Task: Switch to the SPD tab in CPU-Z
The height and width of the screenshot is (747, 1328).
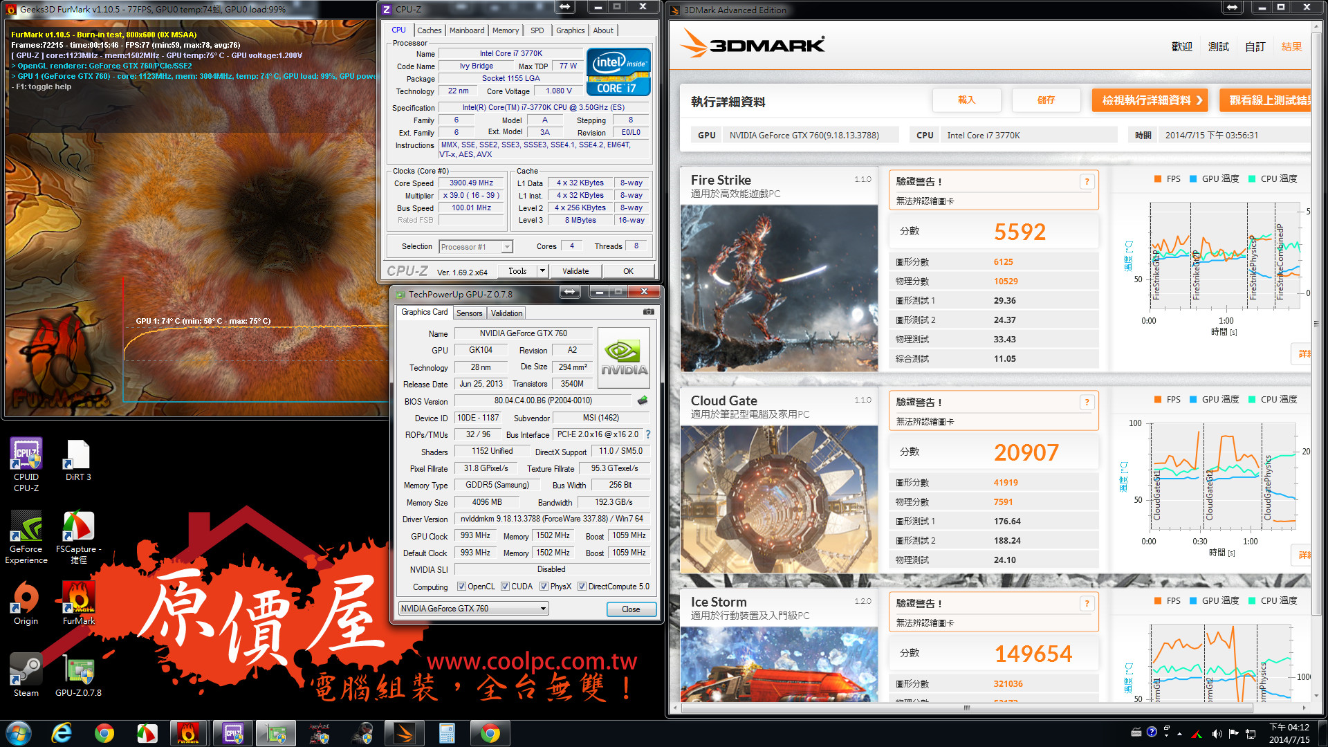Action: pyautogui.click(x=537, y=30)
